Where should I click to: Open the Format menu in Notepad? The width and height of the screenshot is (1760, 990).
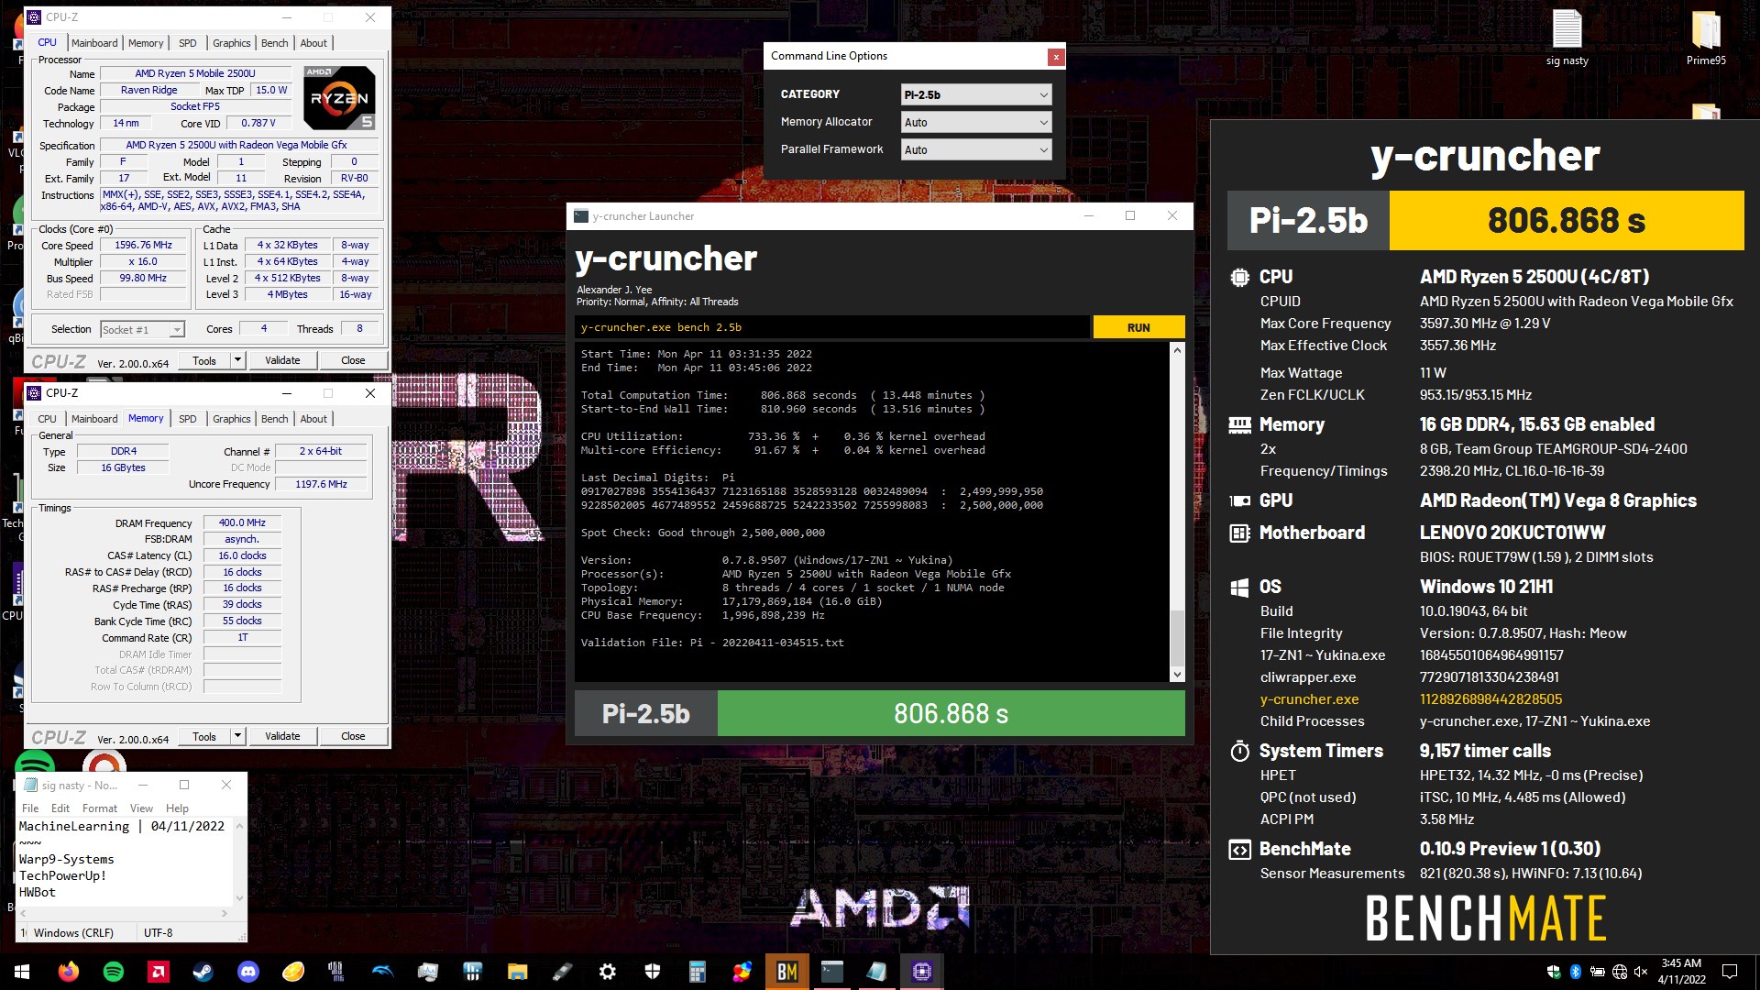click(x=99, y=808)
